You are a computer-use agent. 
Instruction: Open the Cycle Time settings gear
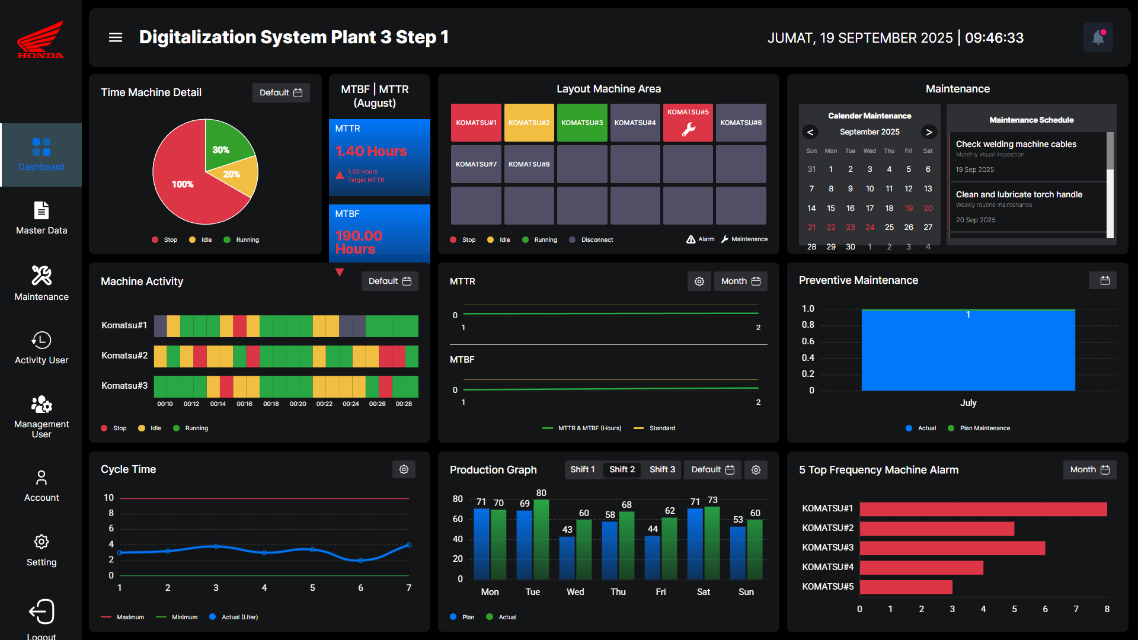404,469
